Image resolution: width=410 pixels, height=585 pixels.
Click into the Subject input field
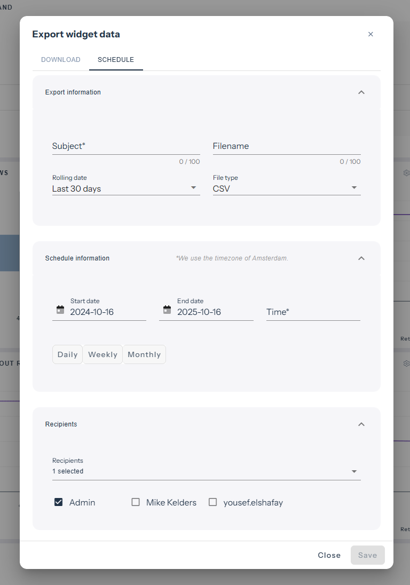tap(126, 146)
